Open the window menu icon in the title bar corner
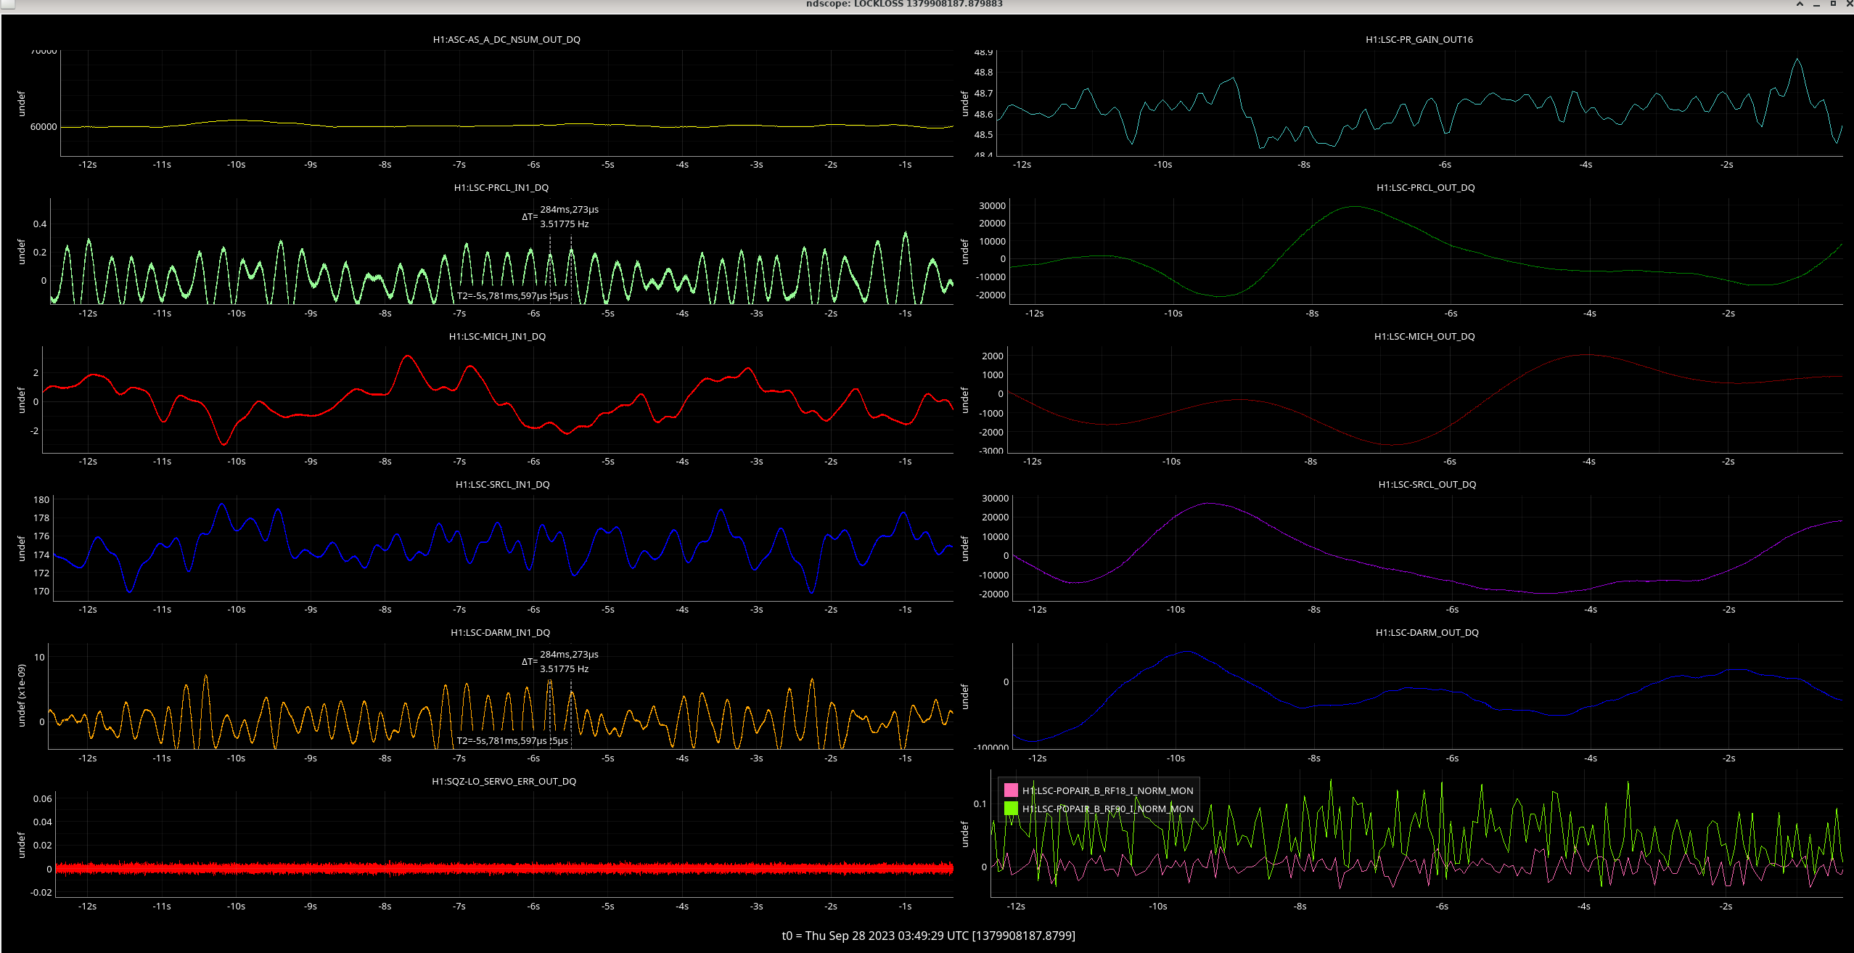Image resolution: width=1854 pixels, height=953 pixels. [7, 4]
